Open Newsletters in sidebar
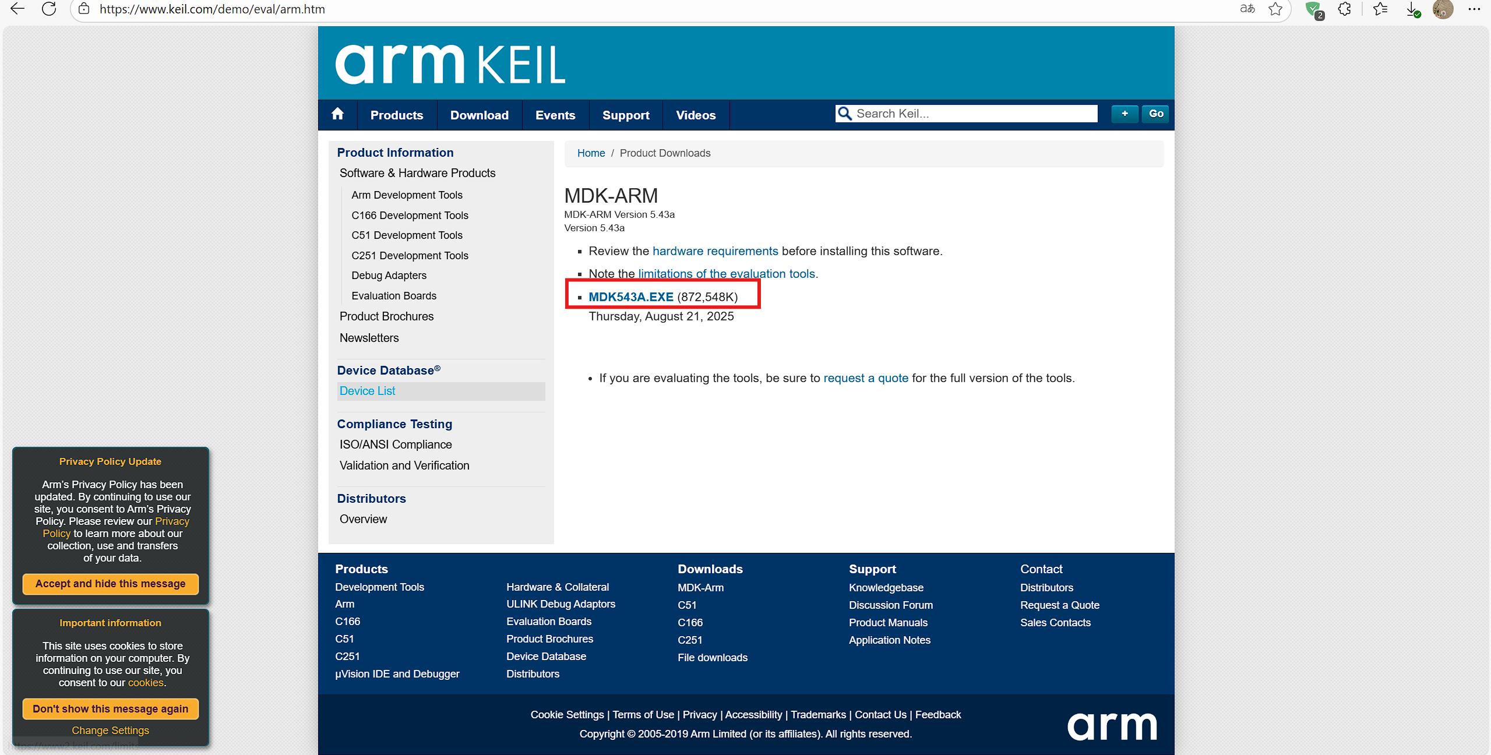Viewport: 1491px width, 755px height. [369, 338]
